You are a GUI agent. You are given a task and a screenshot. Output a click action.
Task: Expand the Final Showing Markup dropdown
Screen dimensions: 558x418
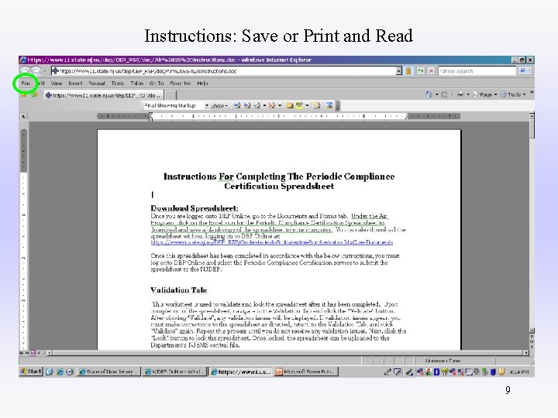click(206, 105)
